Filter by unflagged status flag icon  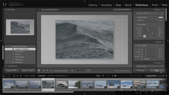click(x=108, y=76)
